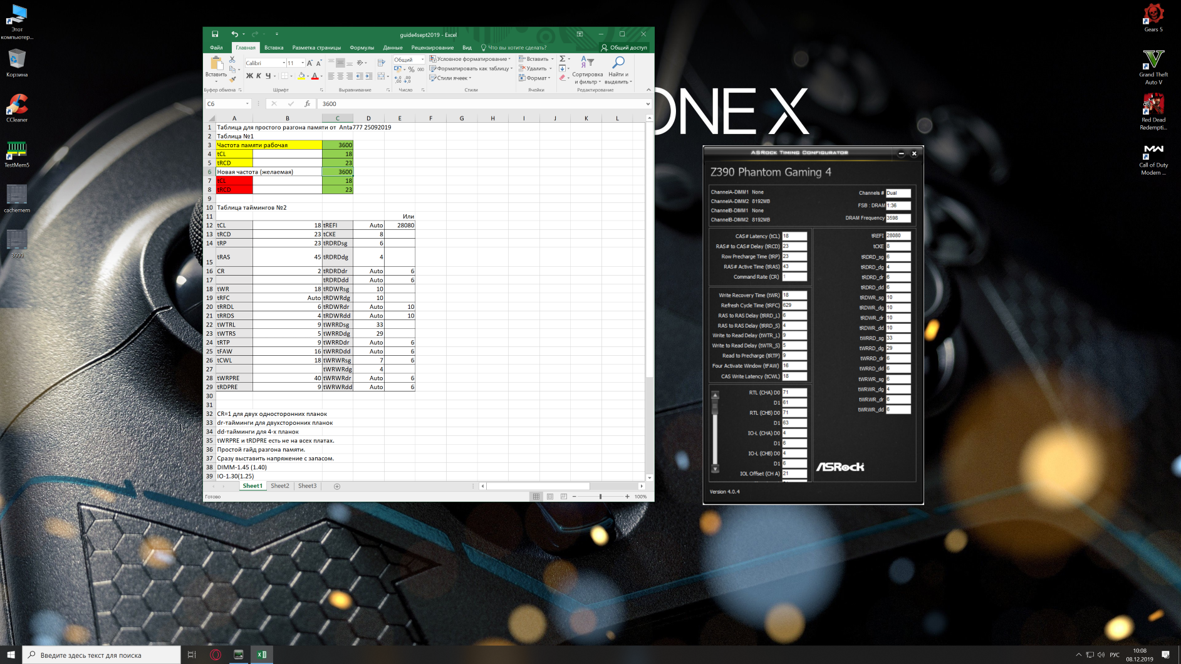
Task: Expand Format as Table (Форматировать как таблицу)
Action: pyautogui.click(x=471, y=69)
